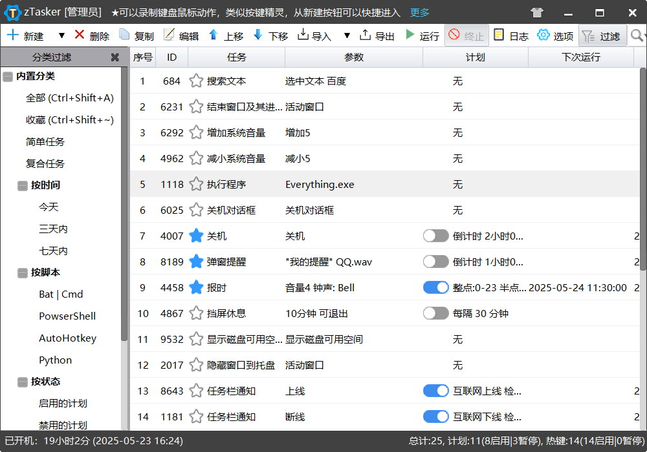Viewport: 647px width, 452px height.
Task: Select the Python script category
Action: point(55,360)
